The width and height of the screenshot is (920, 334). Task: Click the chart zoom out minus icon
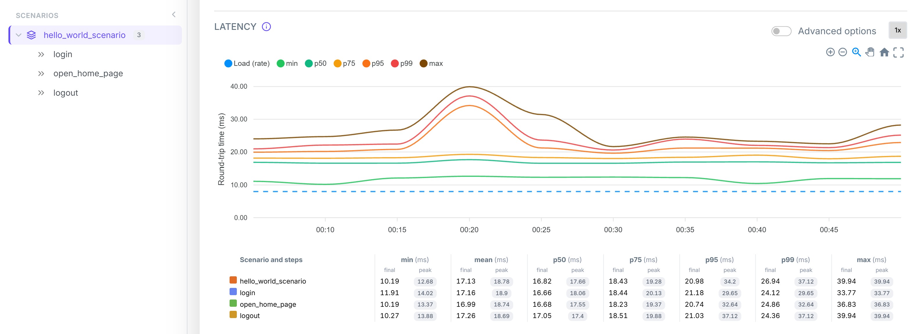[842, 52]
